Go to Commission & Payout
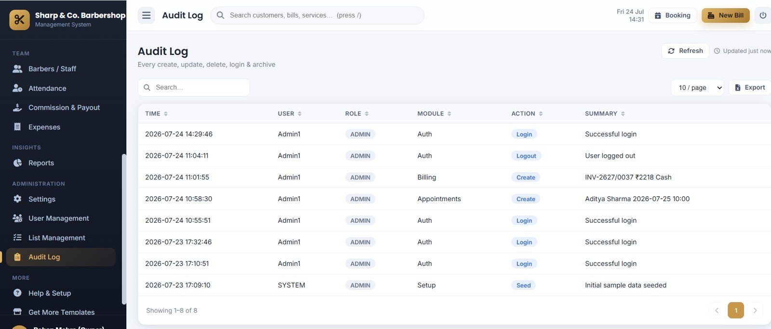Screen dimensions: 771x329 [61, 108]
